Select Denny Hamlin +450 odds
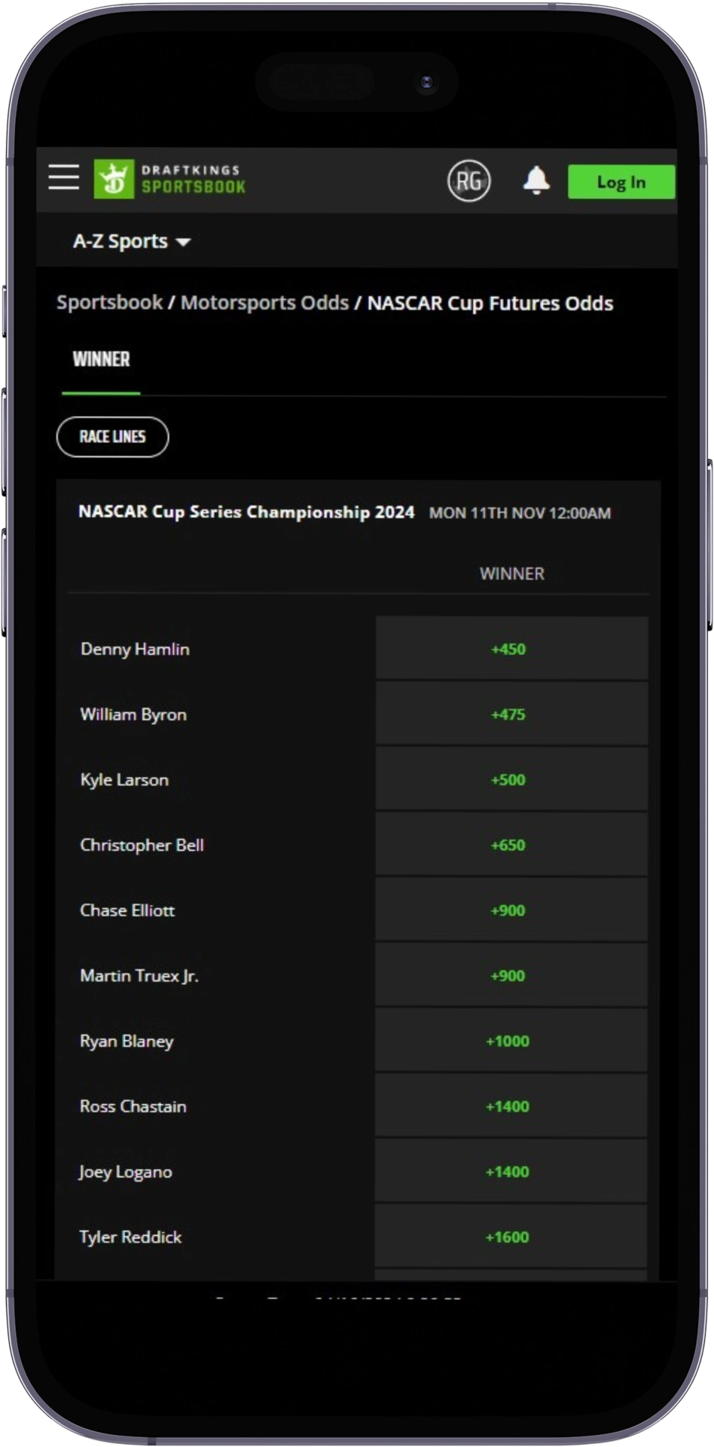This screenshot has height=1447, width=714. 511,649
